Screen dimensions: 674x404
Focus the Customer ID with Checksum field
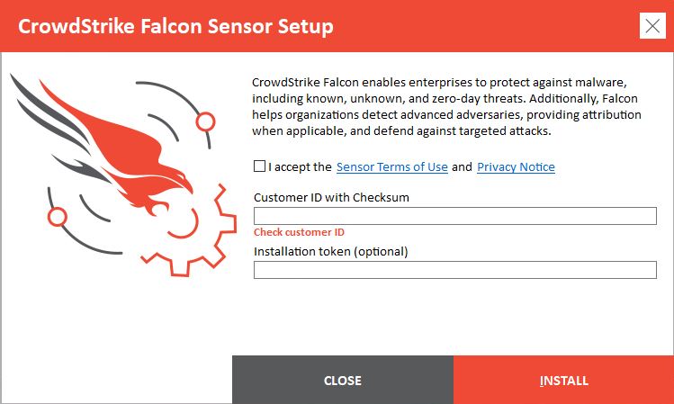(454, 216)
